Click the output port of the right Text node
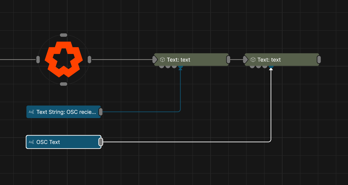The image size is (348, 185). click(x=319, y=60)
